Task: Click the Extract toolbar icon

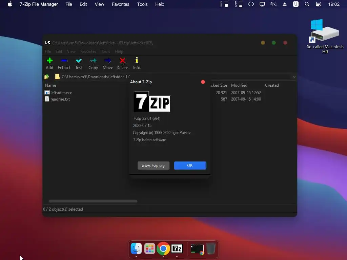Action: (64, 61)
